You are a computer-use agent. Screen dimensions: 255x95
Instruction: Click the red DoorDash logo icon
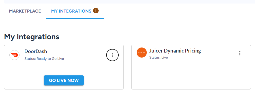14,55
